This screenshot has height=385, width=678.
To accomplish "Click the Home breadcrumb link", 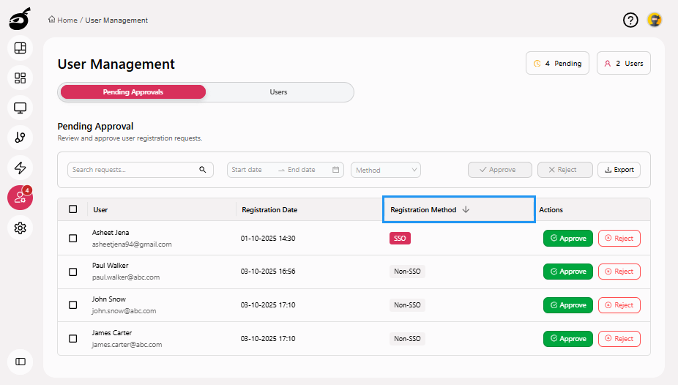I will pyautogui.click(x=67, y=20).
